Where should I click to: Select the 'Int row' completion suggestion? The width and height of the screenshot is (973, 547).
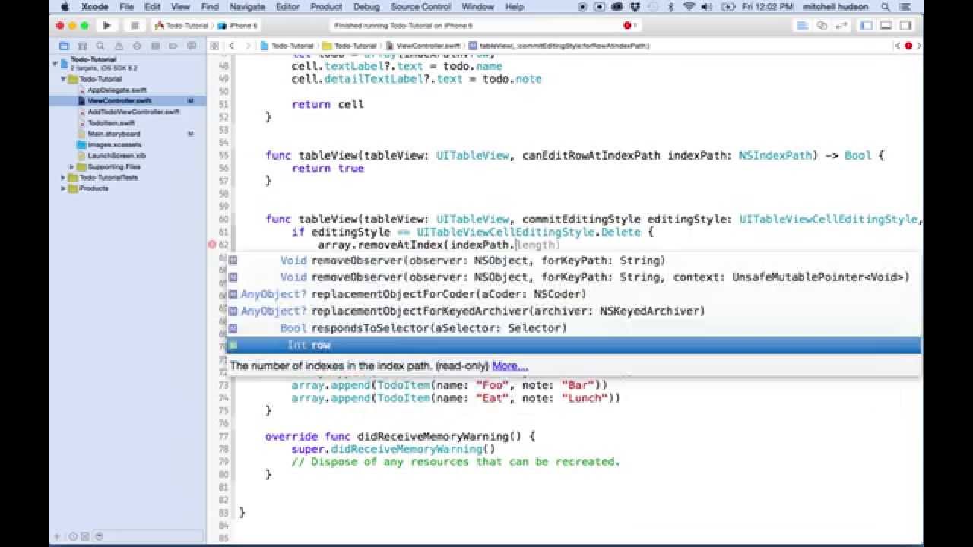coord(575,345)
